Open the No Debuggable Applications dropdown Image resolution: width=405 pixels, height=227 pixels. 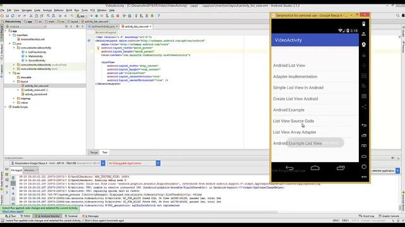pyautogui.click(x=158, y=163)
